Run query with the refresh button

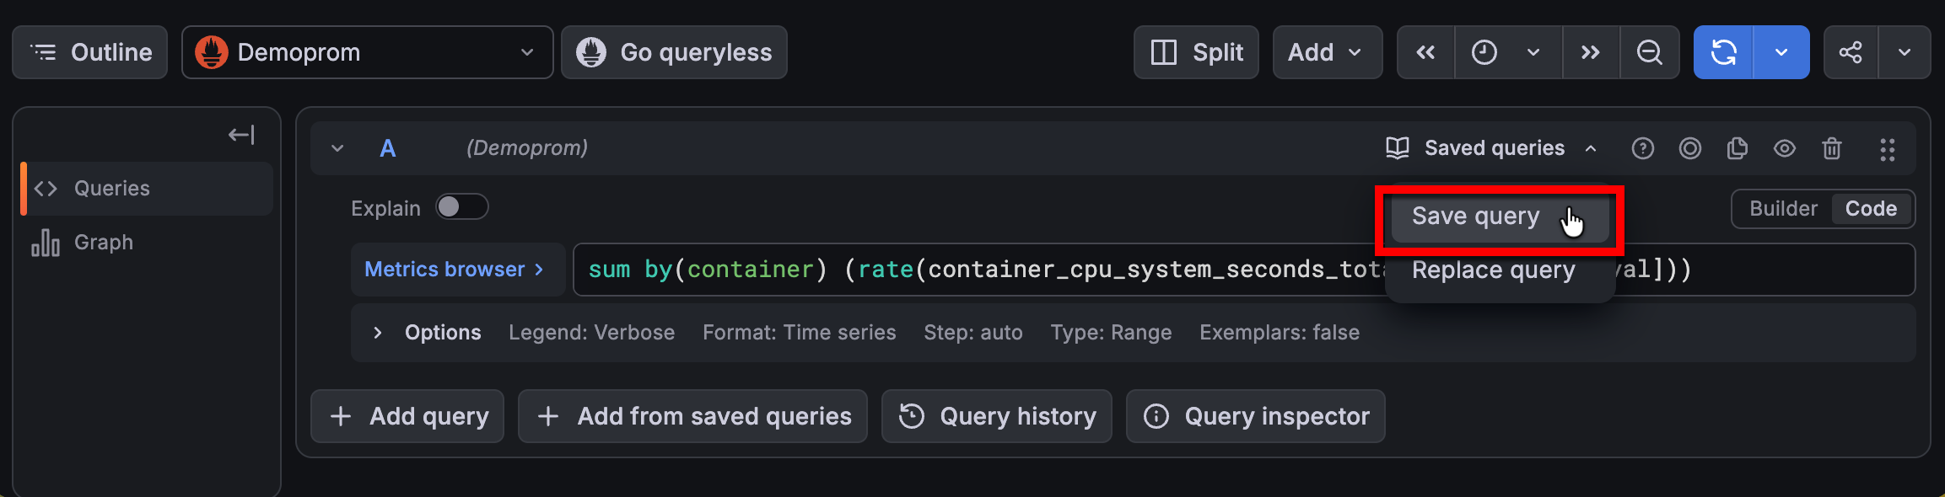1723,52
